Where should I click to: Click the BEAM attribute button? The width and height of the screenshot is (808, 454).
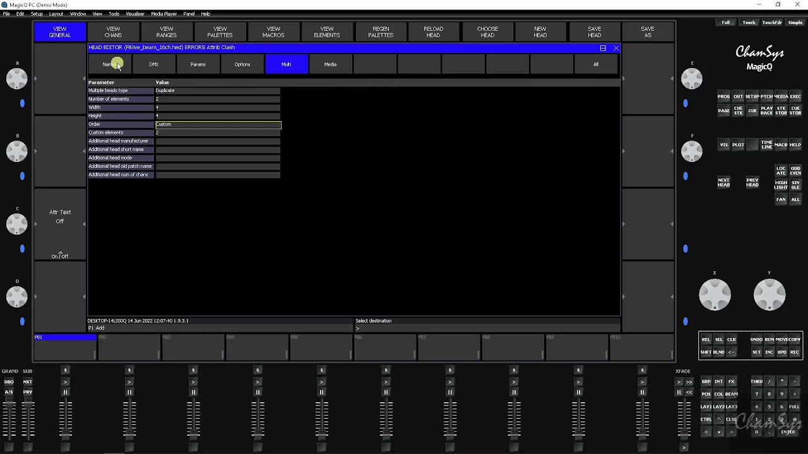[x=731, y=394]
